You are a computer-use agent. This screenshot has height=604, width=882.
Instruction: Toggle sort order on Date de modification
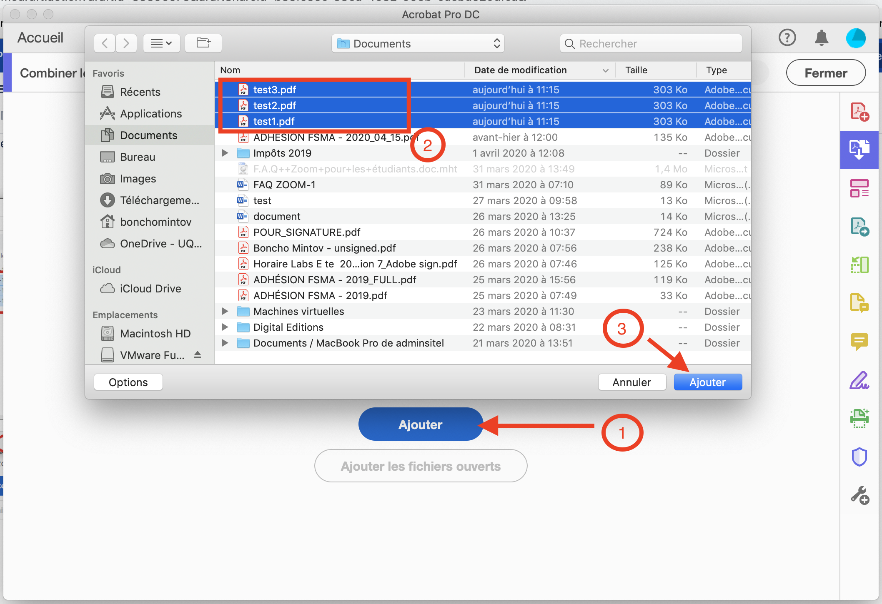coord(540,70)
